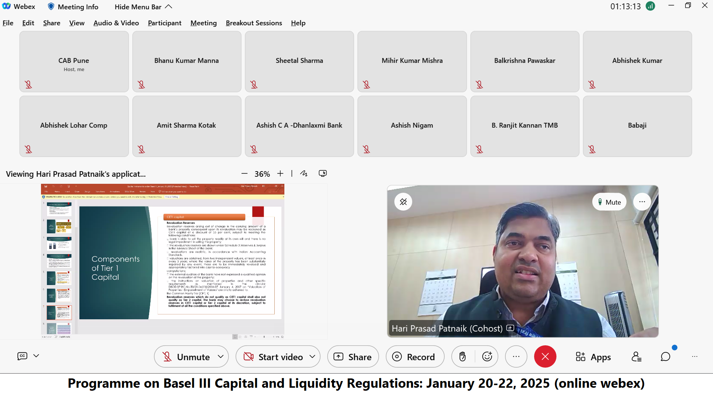Raise hand in the meeting
This screenshot has width=713, height=400.
coord(463,356)
